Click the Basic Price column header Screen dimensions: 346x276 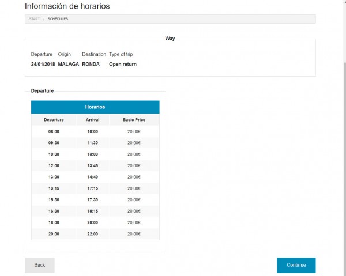pyautogui.click(x=134, y=120)
